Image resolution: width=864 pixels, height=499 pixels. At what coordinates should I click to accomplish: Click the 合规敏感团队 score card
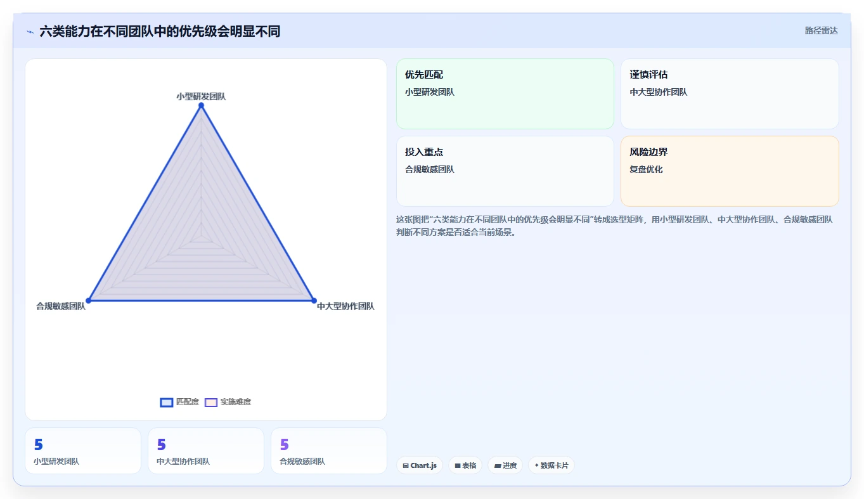tap(329, 451)
